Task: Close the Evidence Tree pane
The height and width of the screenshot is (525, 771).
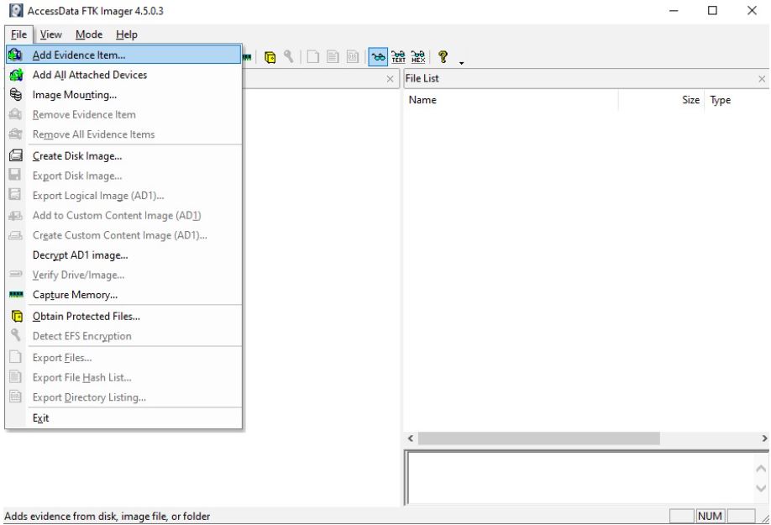Action: tap(390, 79)
